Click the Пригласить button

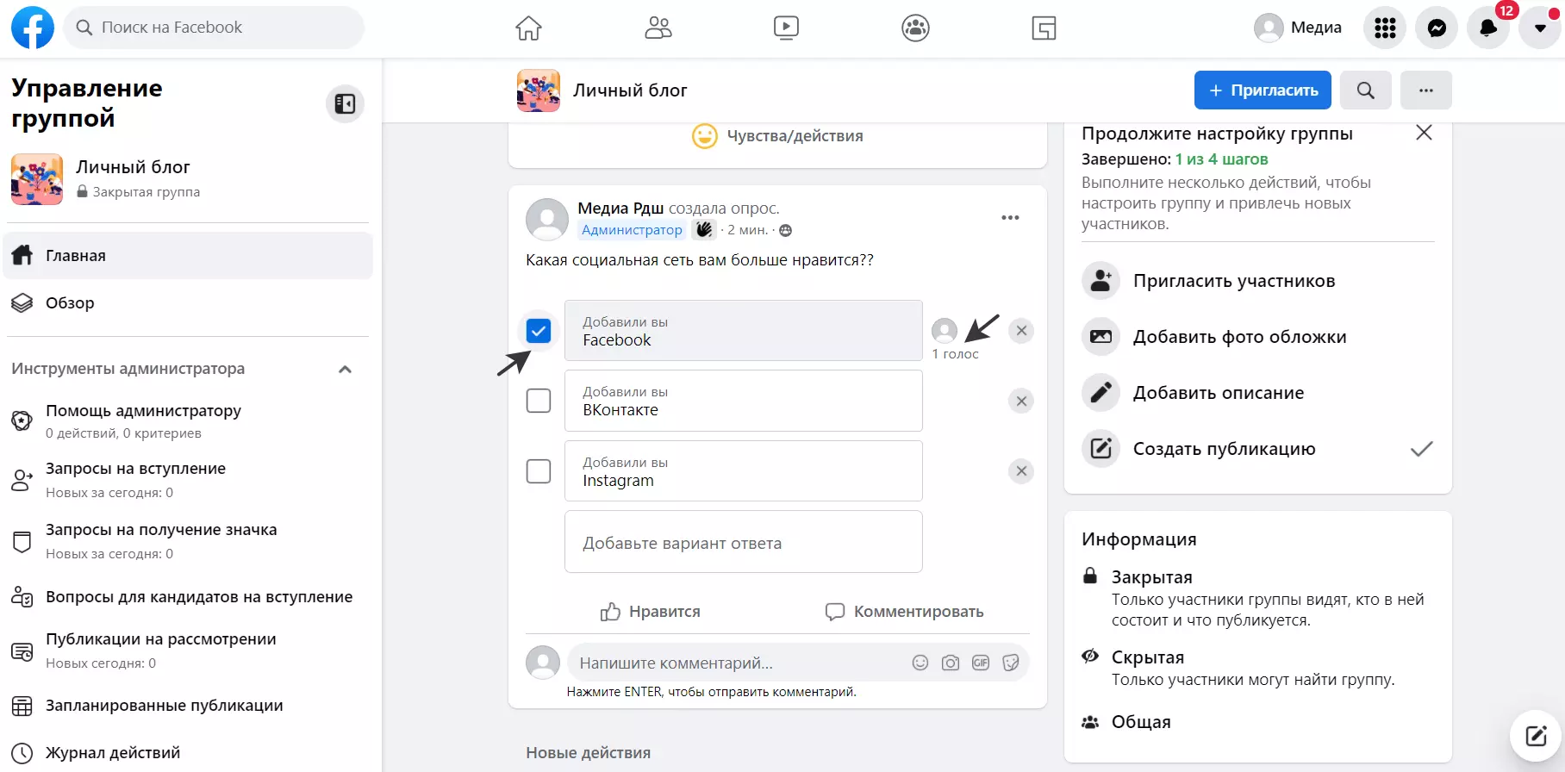1263,90
